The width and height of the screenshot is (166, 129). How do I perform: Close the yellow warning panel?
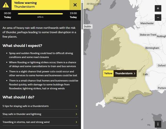75,5
